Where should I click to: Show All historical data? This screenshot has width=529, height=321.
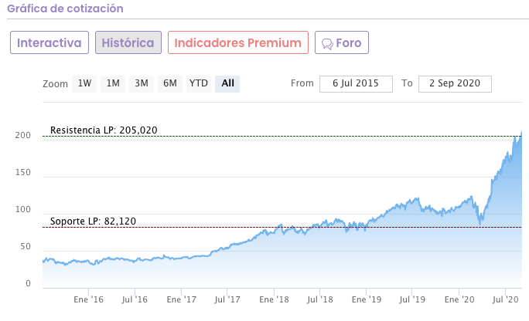pyautogui.click(x=227, y=83)
